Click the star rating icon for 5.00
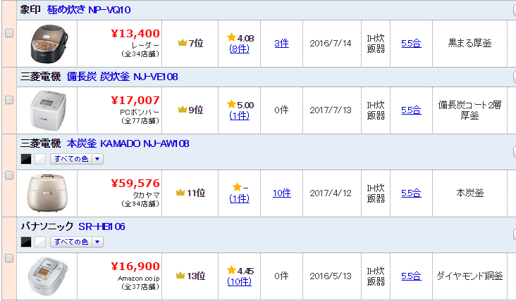The width and height of the screenshot is (516, 301). coord(232,104)
